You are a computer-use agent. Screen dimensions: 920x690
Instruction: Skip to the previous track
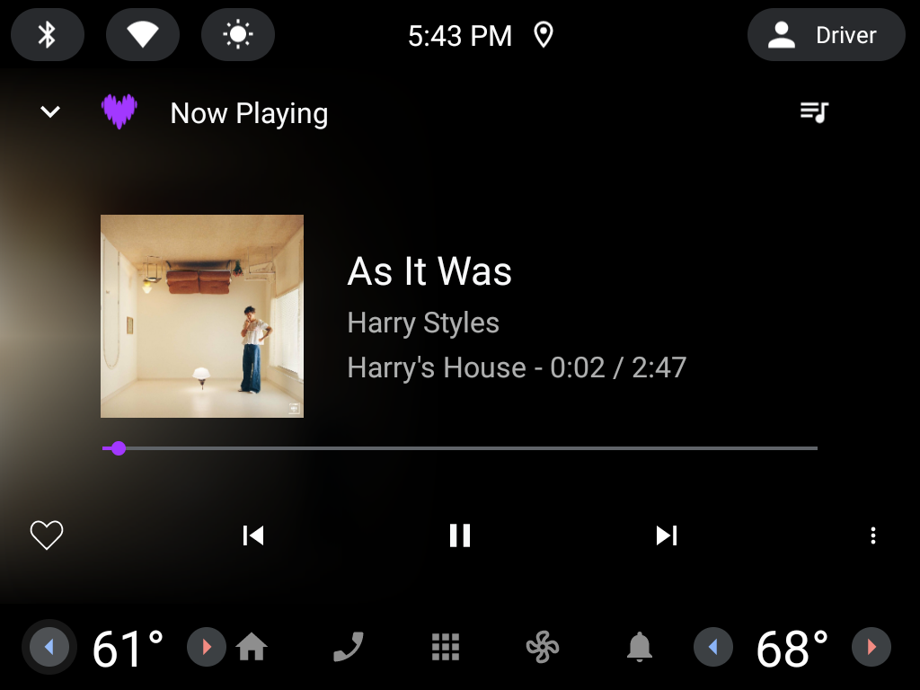pyautogui.click(x=252, y=535)
